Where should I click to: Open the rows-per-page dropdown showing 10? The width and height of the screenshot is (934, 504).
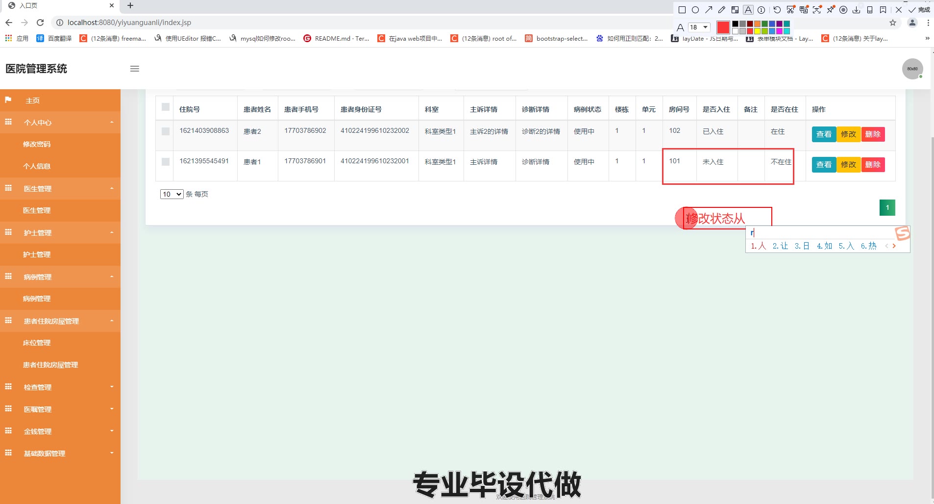click(x=172, y=194)
